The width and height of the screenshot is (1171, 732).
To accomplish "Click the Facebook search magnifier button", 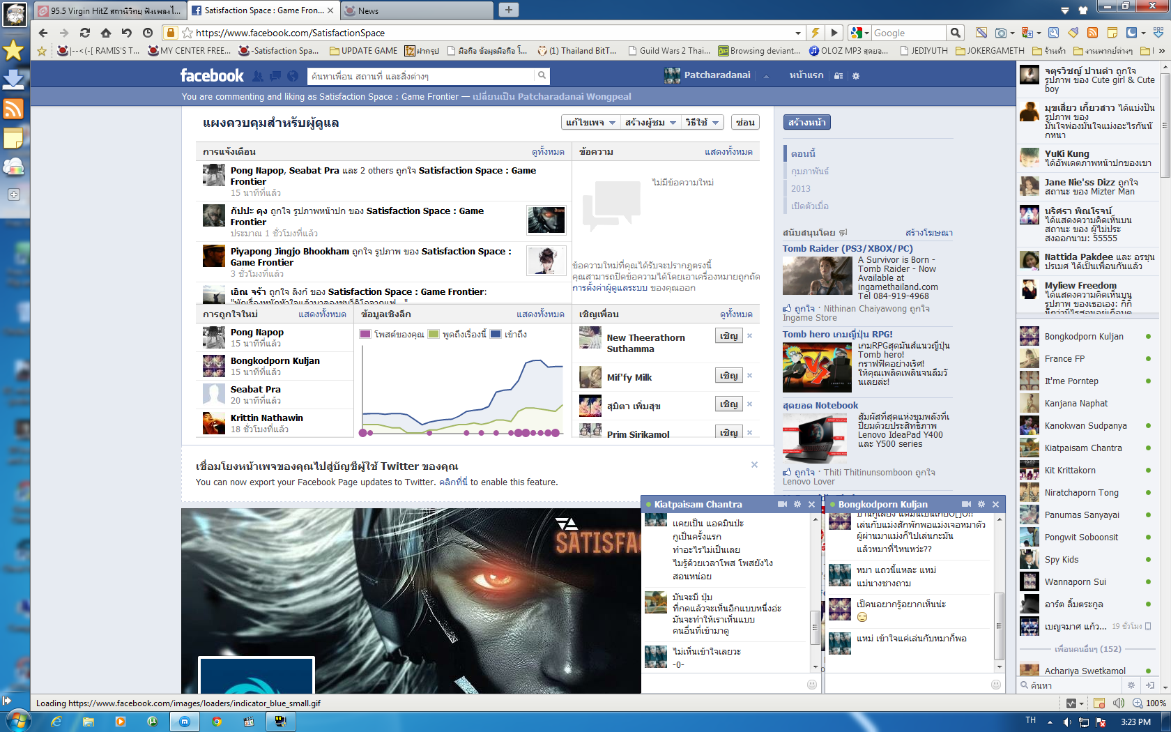I will coord(542,75).
